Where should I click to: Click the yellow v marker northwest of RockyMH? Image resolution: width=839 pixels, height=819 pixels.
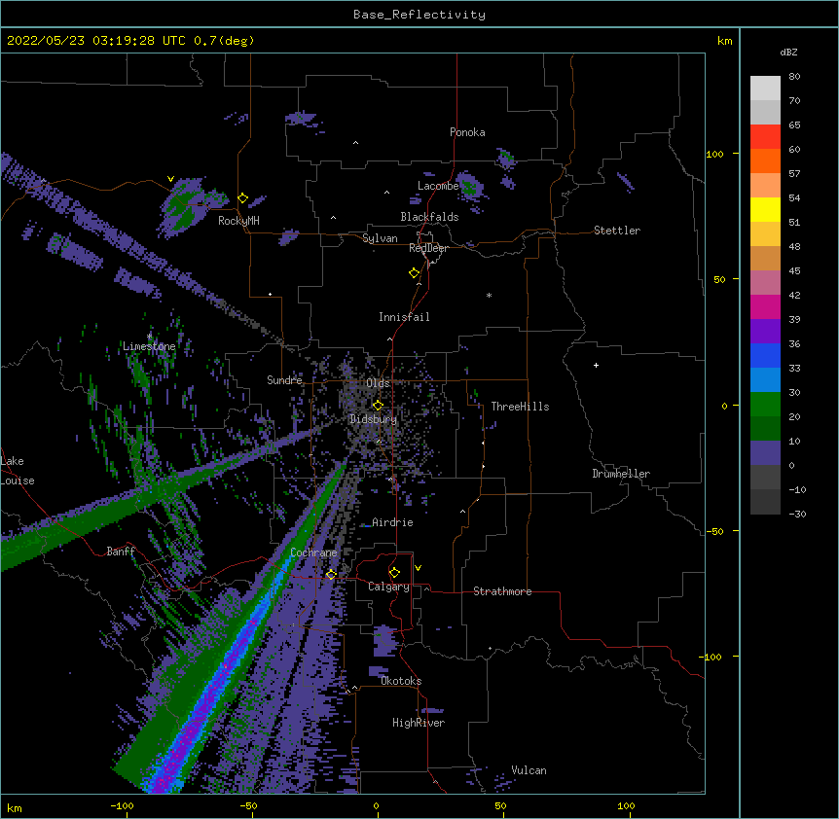(x=170, y=179)
